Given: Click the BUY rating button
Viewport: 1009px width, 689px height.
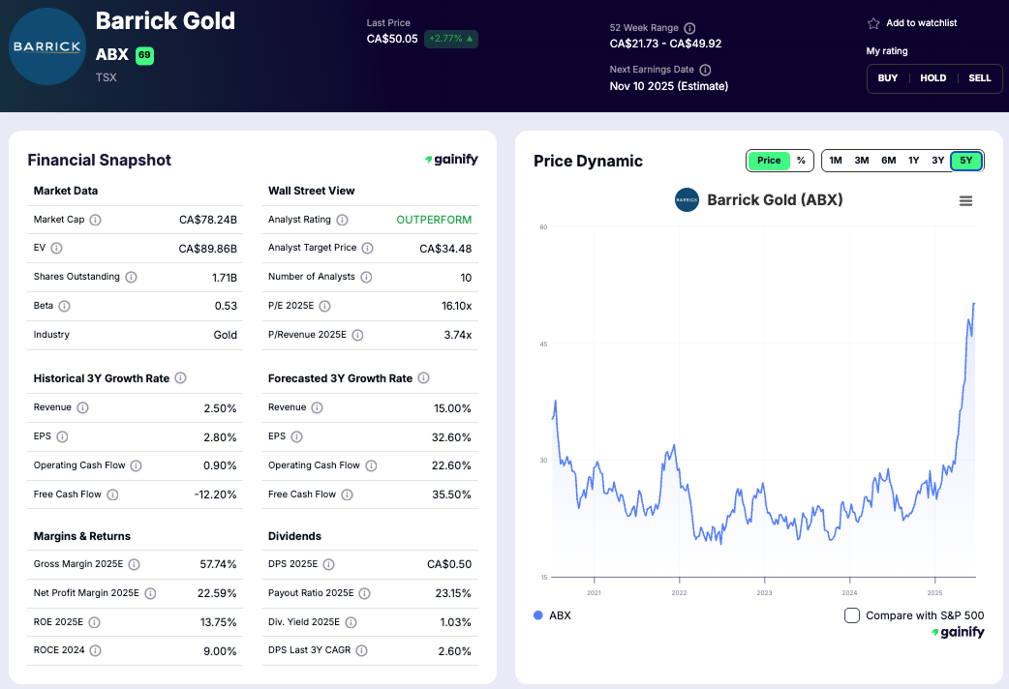Looking at the screenshot, I should pyautogui.click(x=888, y=78).
